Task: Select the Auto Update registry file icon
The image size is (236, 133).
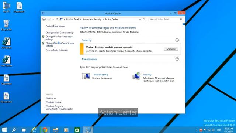Action: pos(6,61)
